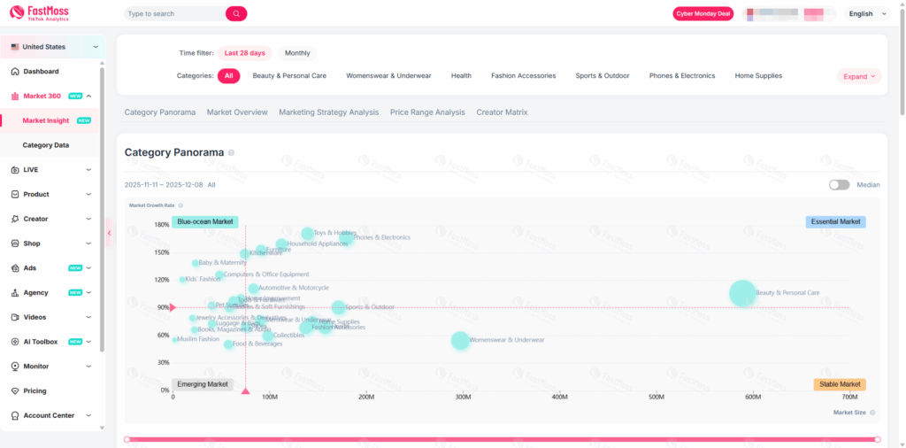Filter by Beauty & Personal Care category
Image resolution: width=906 pixels, height=448 pixels.
(x=289, y=76)
